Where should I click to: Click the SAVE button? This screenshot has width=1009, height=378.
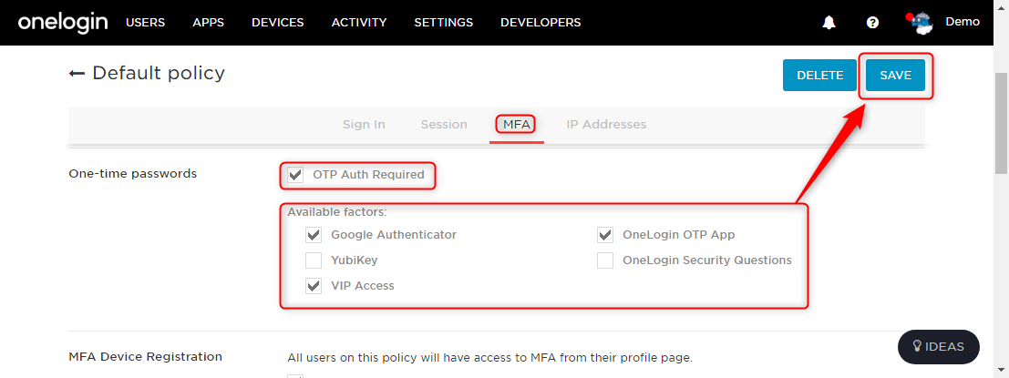(x=896, y=76)
